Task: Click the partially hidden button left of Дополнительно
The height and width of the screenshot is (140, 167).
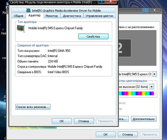Action: [x=124, y=119]
